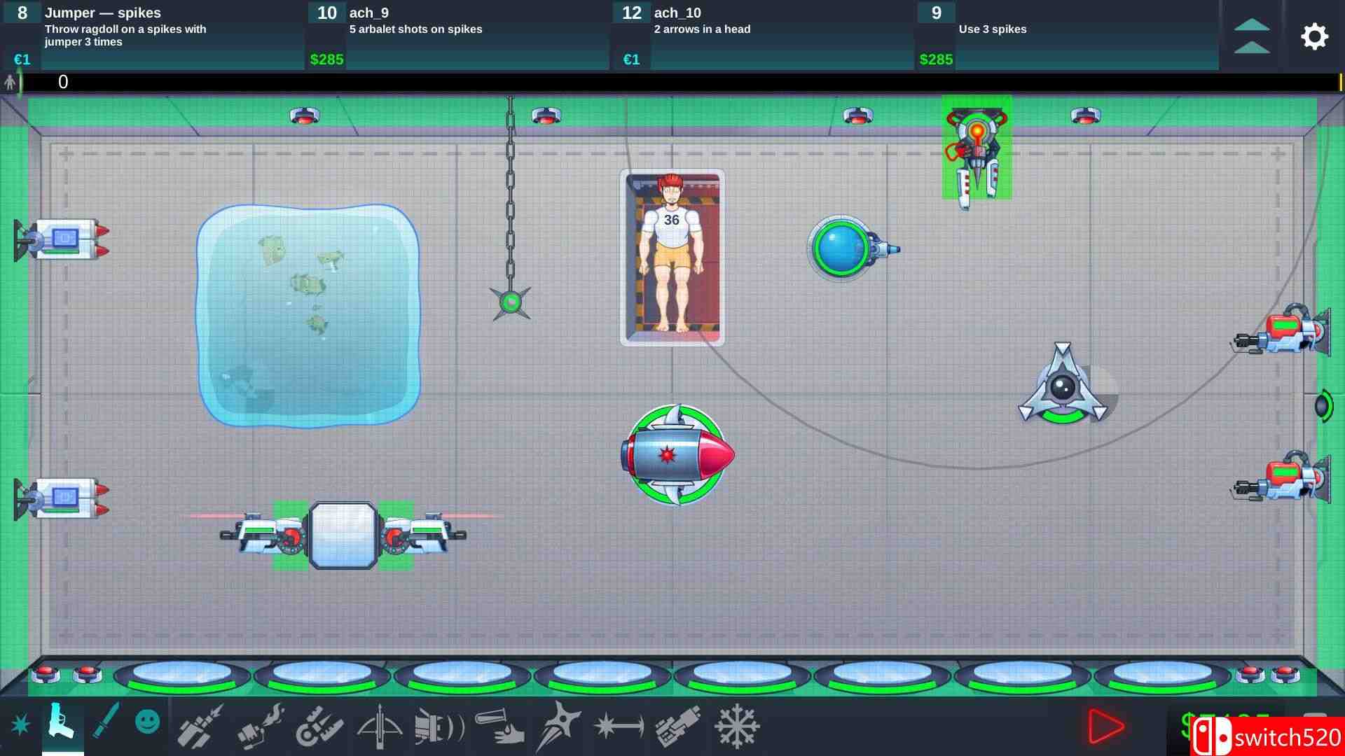This screenshot has width=1345, height=756.
Task: Activate the snowflake freeze weapon
Action: point(737,728)
